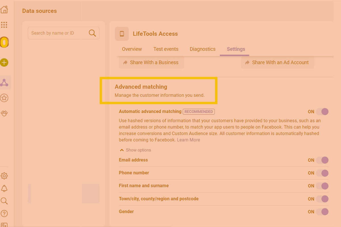Open the Test events tab
The width and height of the screenshot is (341, 227).
click(166, 49)
